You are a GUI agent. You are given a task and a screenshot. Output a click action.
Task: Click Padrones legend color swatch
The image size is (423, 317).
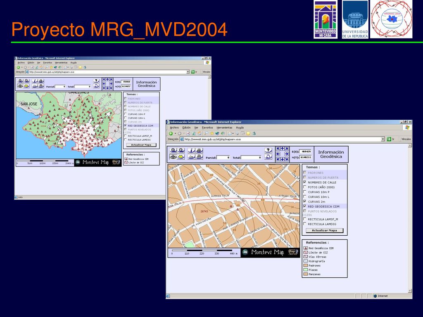click(x=306, y=265)
